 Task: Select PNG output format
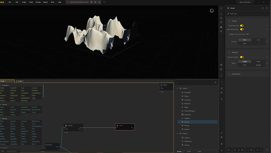pyautogui.click(x=245, y=40)
